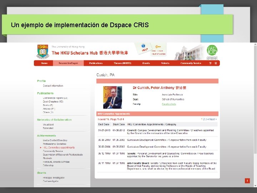Open the Home menu tab
This screenshot has height=193, width=257.
tap(44, 63)
